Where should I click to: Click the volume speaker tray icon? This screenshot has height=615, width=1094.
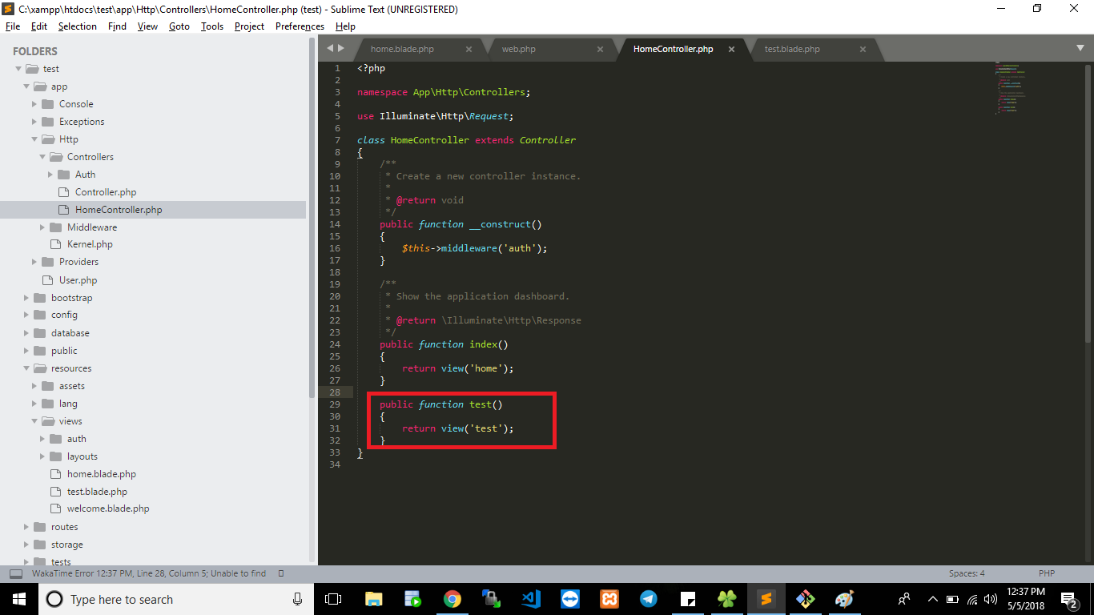click(991, 599)
